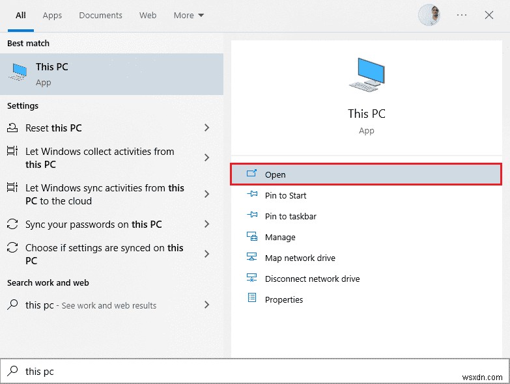Click the Open action icon

click(x=251, y=173)
